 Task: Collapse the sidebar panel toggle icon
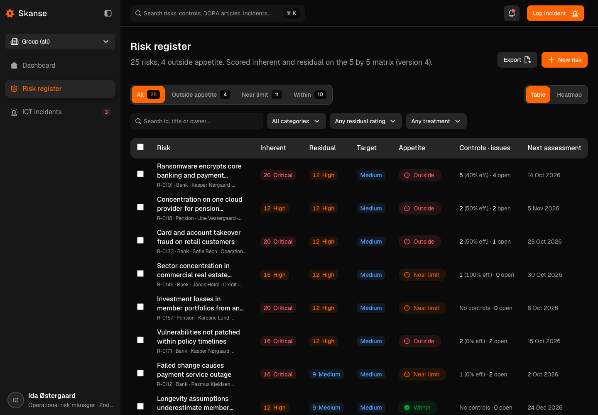(x=108, y=13)
